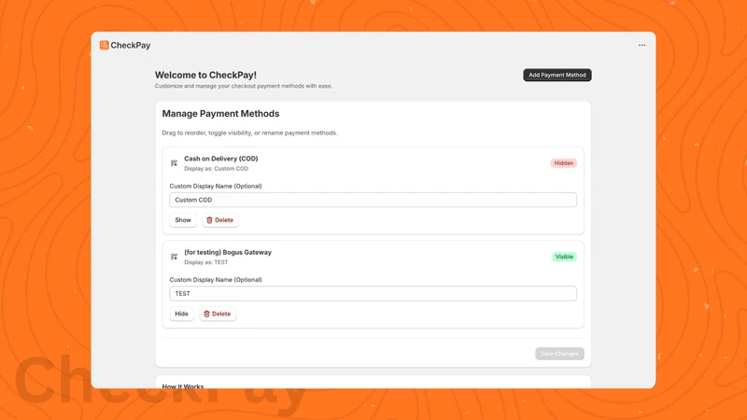Select the (for testing) Bogus Gateway title

pos(228,252)
